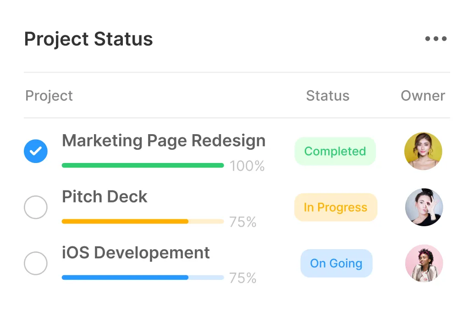Screen dimensions: 474x310
Task: Open the Pitch Deck owner's avatar
Action: [x=424, y=207]
